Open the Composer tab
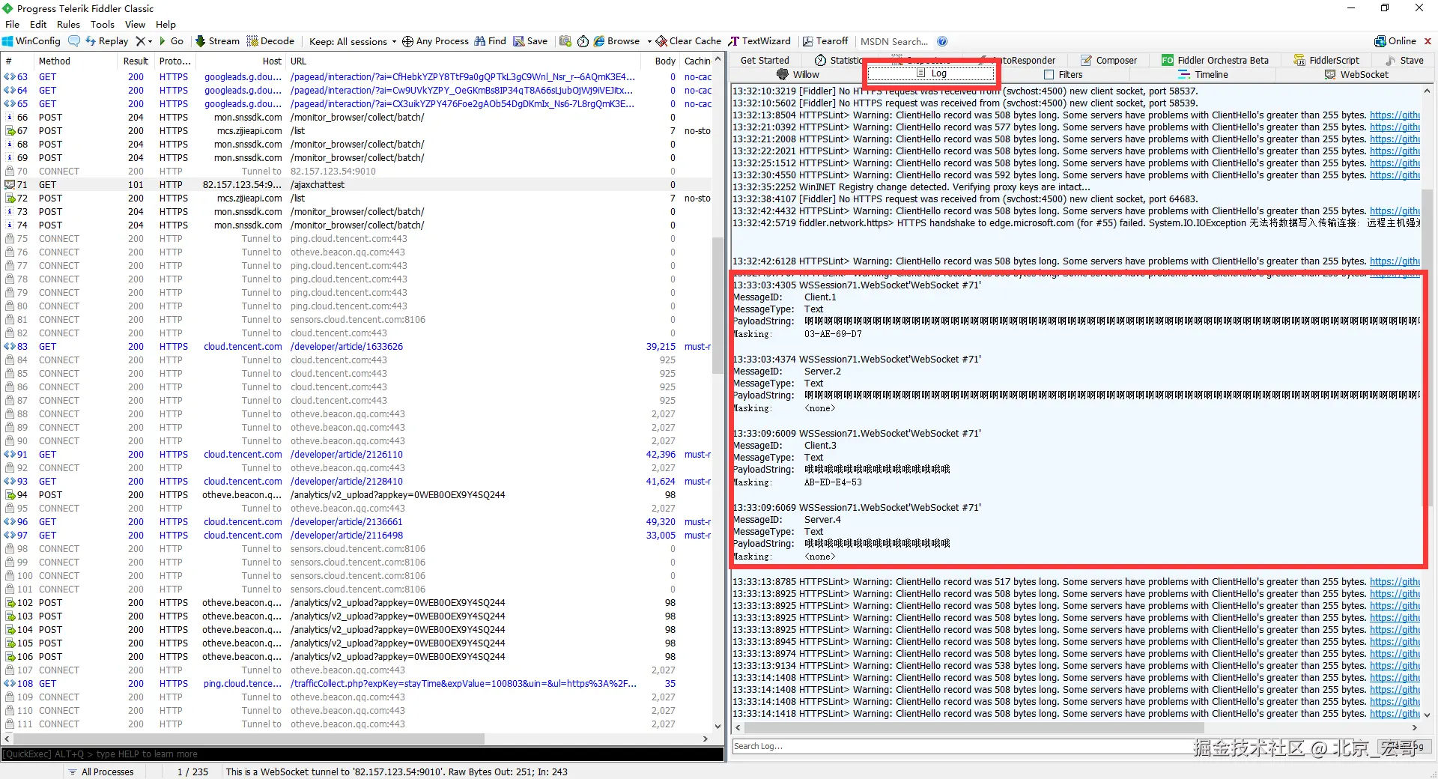Screen dimensions: 1438x779 (1108, 60)
